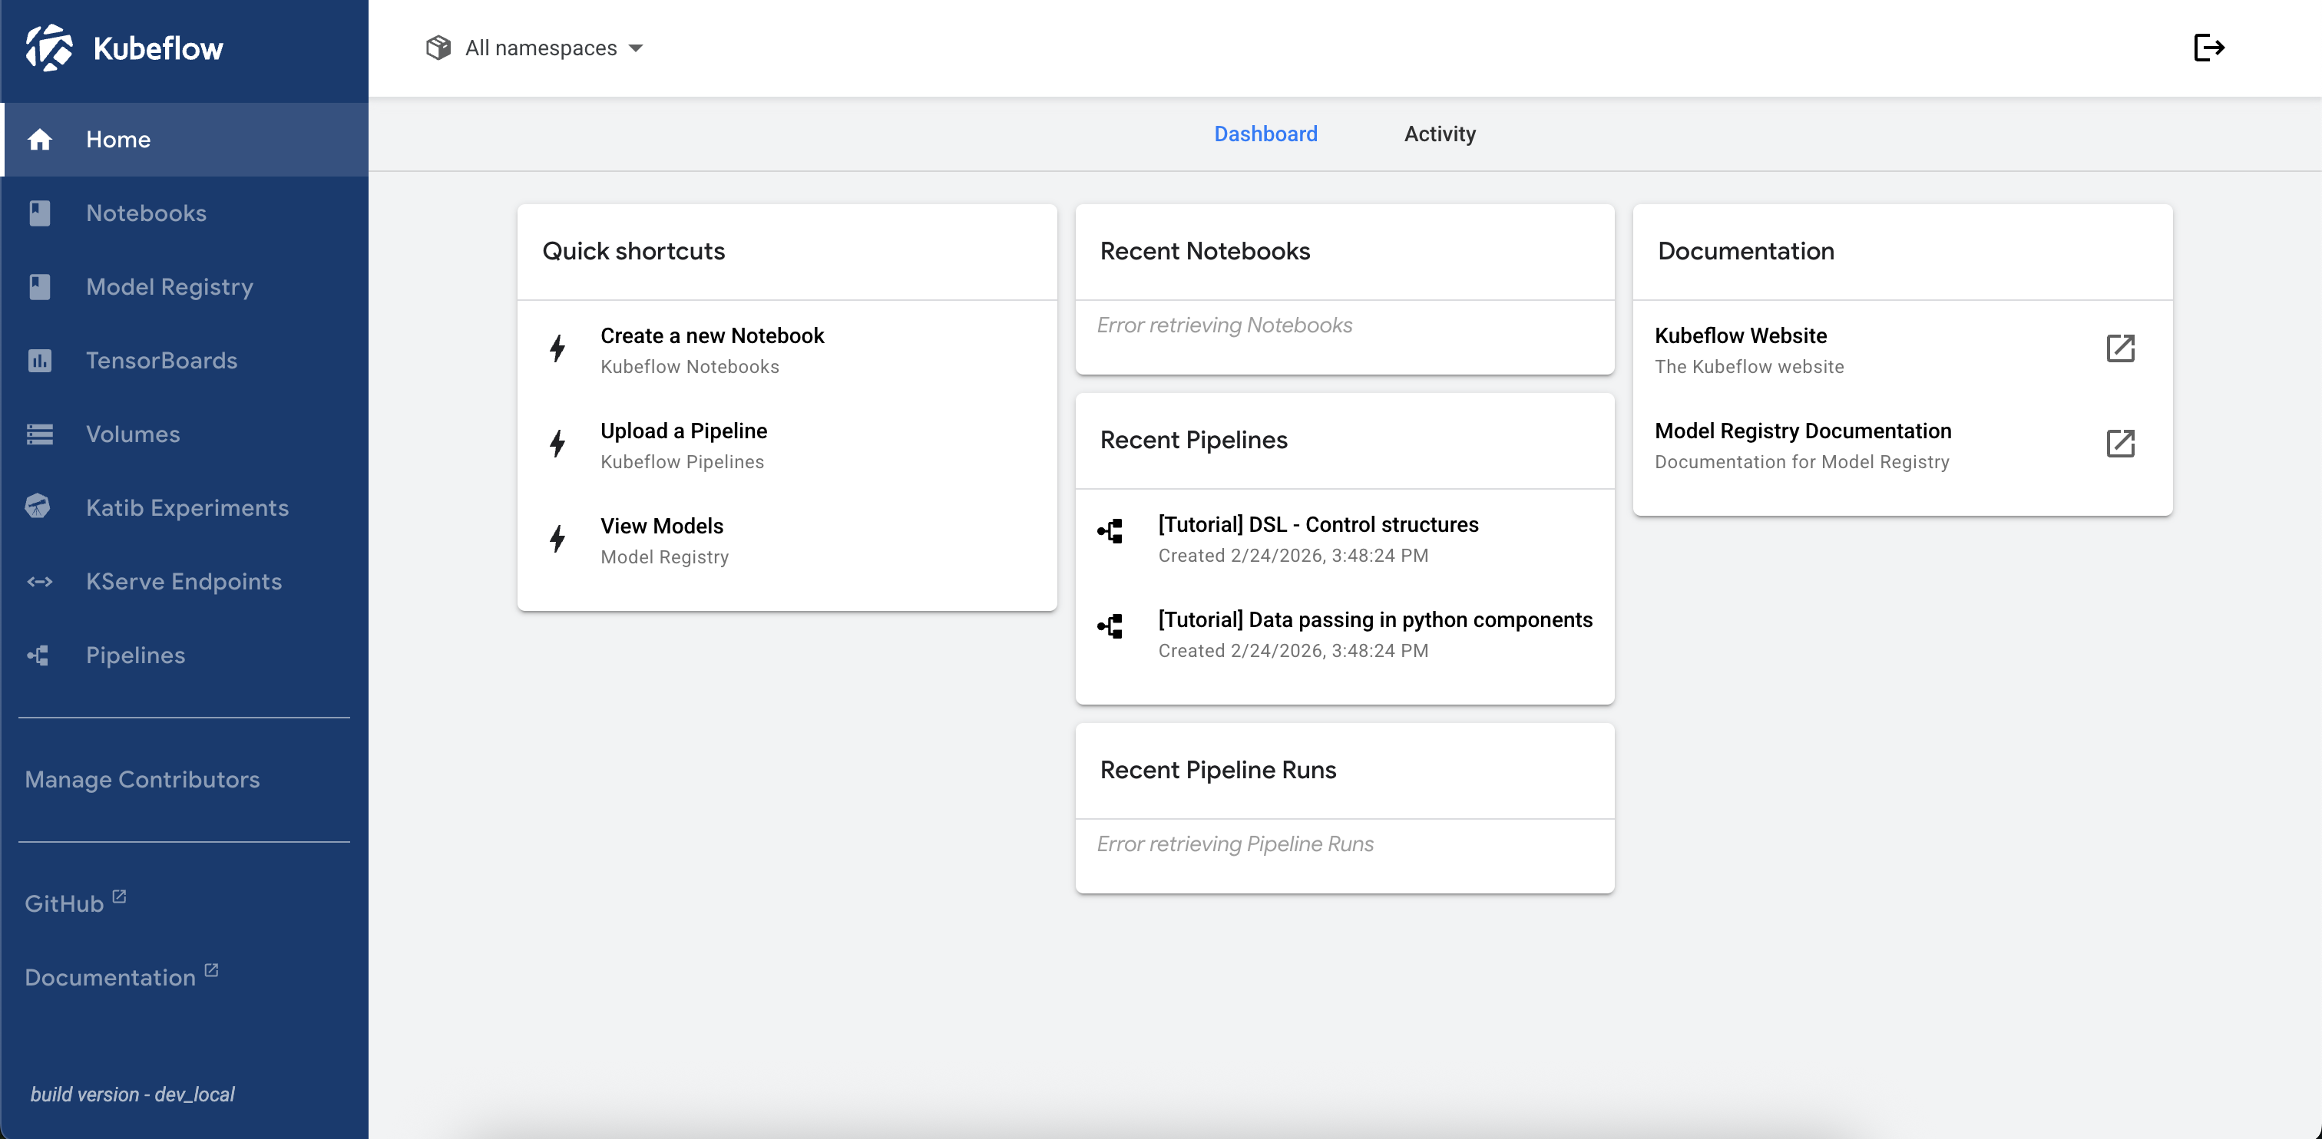Image resolution: width=2322 pixels, height=1139 pixels.
Task: Click 'Error retrieving Notebooks' message
Action: 1224,325
